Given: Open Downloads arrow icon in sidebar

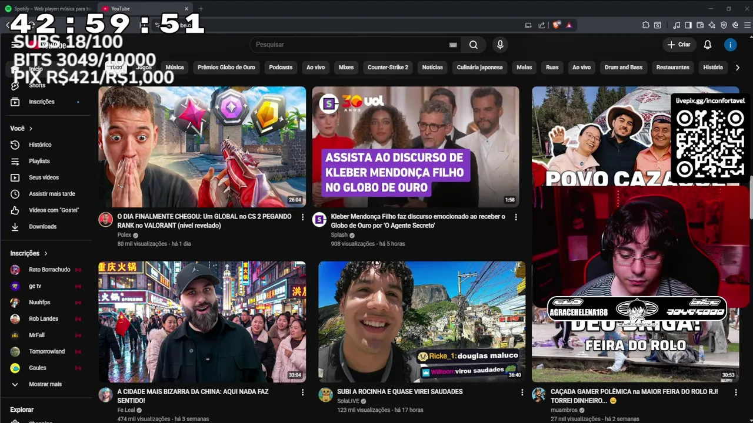Looking at the screenshot, I should pos(15,227).
